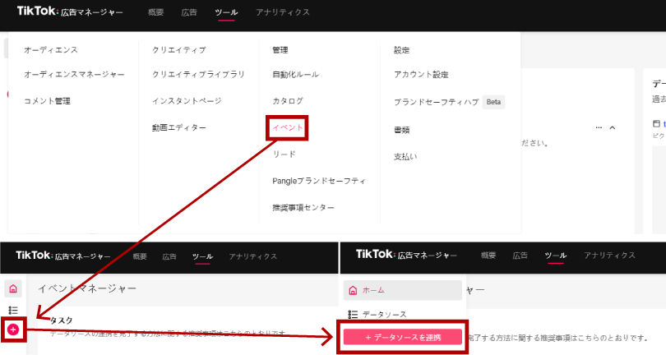Click the data source list icon in collapsed sidebar
The height and width of the screenshot is (355, 666).
13,310
